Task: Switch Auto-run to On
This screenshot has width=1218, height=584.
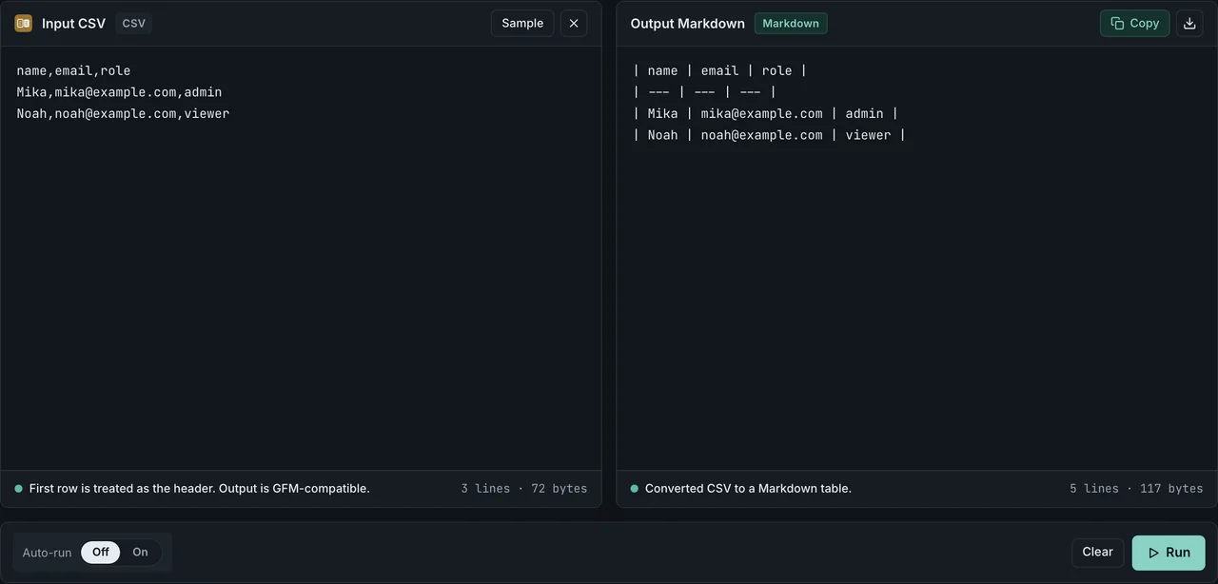Action: tap(141, 553)
